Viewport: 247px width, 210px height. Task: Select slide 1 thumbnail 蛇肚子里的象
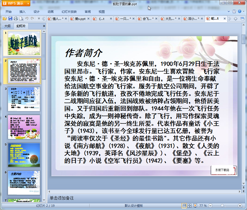[24, 43]
